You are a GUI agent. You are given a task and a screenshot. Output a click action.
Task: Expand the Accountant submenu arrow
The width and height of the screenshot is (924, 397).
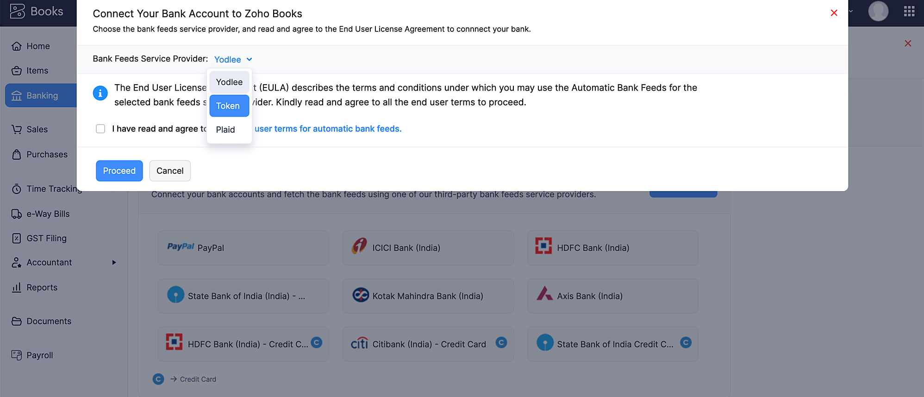click(x=114, y=262)
